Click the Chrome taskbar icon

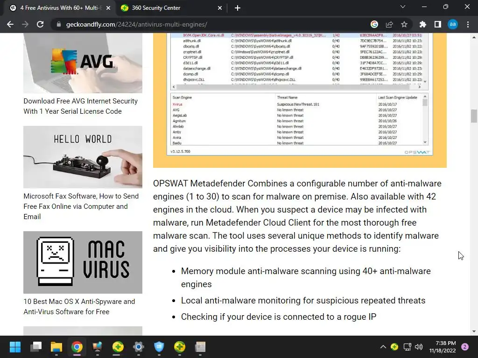[77, 347]
